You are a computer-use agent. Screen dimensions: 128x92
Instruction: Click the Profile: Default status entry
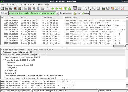tap(105, 91)
